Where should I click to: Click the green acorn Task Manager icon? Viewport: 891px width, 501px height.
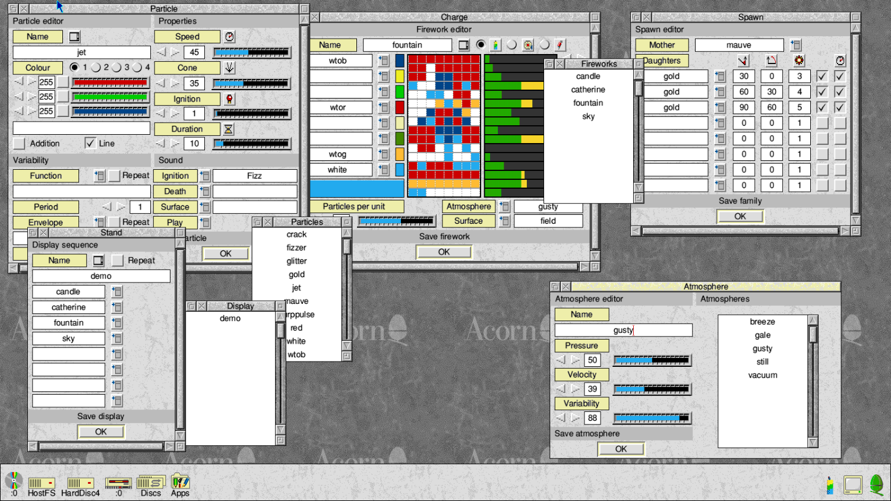(x=877, y=484)
